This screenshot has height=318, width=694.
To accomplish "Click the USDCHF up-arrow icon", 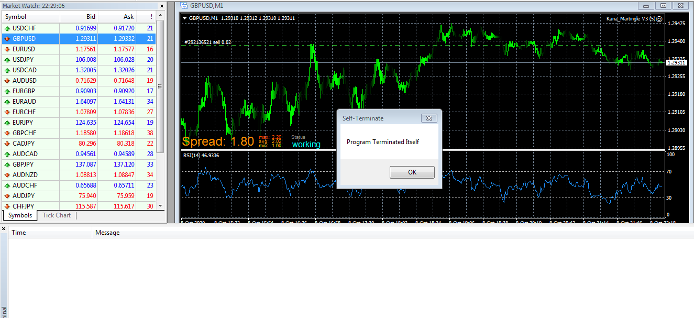I will 7,28.
